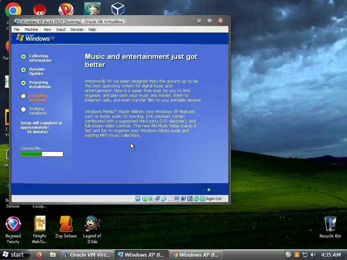The width and height of the screenshot is (347, 260).
Task: Open the red fuzzy creature game icon
Action: click(x=40, y=9)
